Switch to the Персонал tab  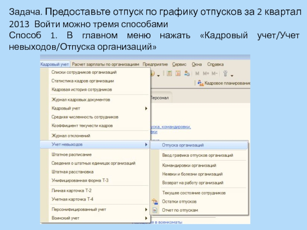pyautogui.click(x=161, y=98)
